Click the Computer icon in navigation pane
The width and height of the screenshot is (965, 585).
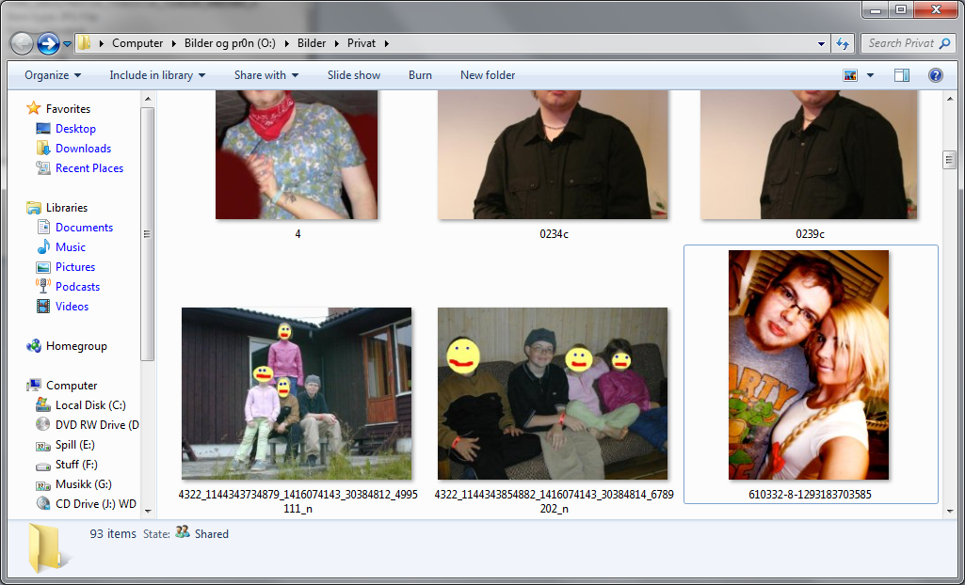33,386
